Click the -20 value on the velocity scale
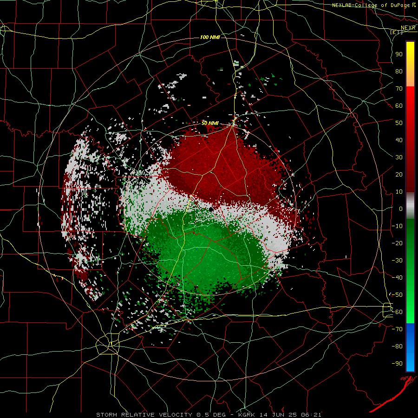This screenshot has height=418, width=418. (x=397, y=243)
